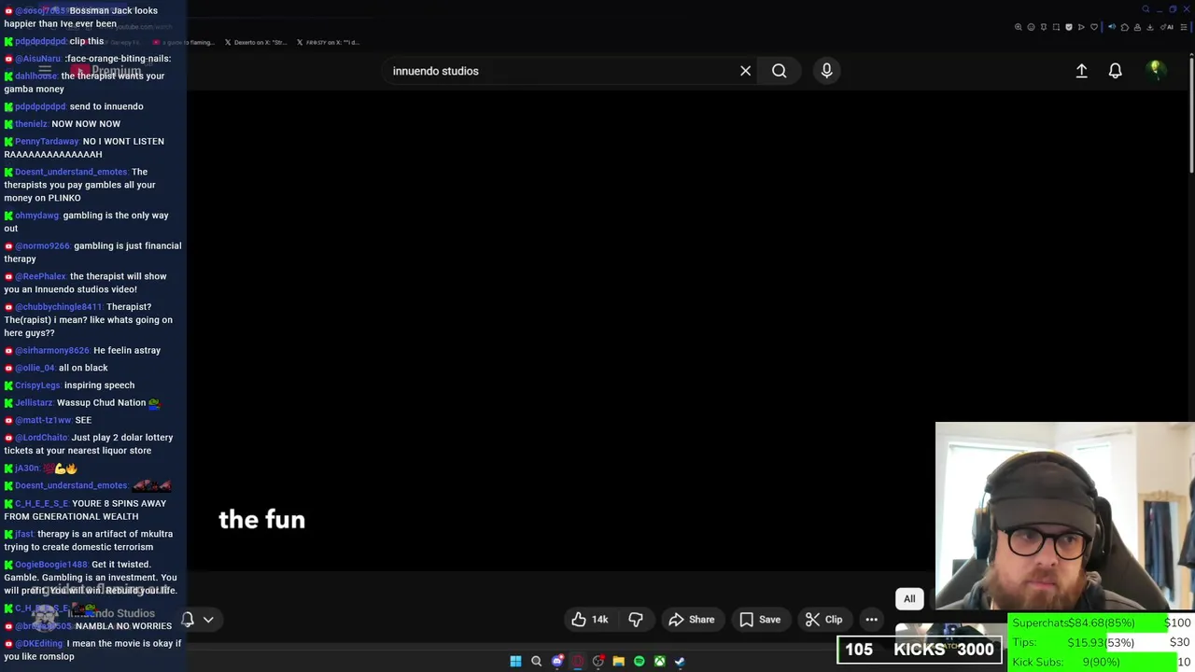Open Windows taskbar search

pyautogui.click(x=536, y=661)
